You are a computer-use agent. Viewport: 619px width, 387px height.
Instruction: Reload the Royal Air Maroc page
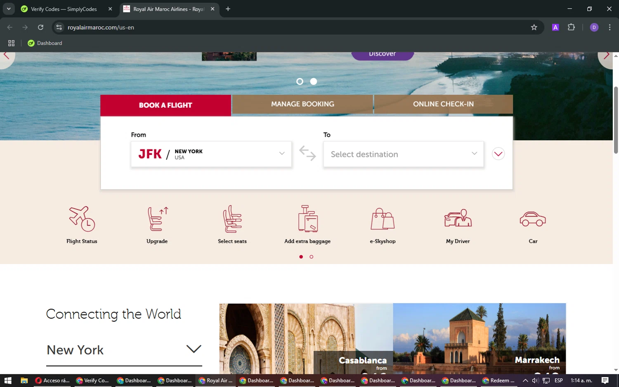(x=40, y=27)
